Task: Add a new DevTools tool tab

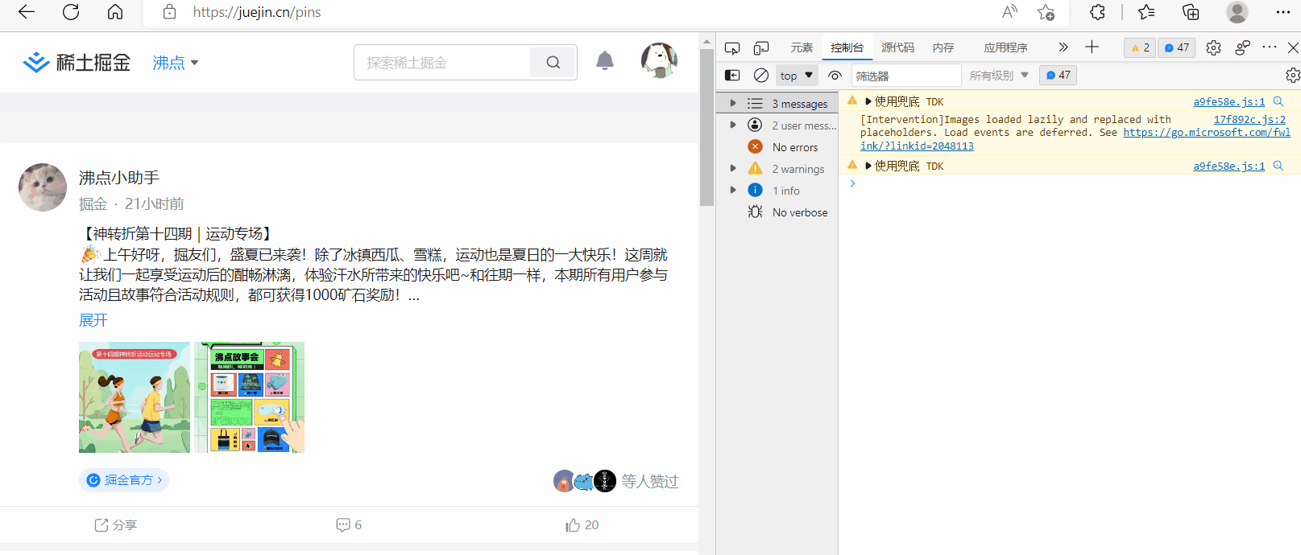Action: click(1092, 47)
